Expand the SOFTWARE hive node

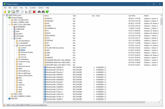[x=12, y=36]
